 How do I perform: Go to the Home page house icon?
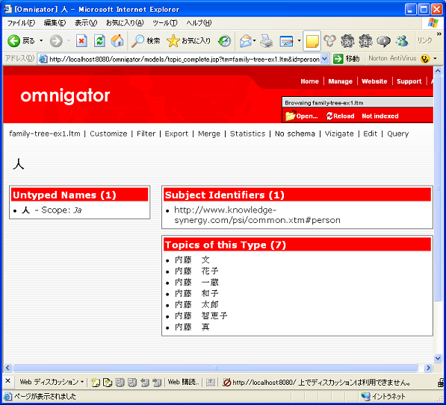tap(117, 41)
